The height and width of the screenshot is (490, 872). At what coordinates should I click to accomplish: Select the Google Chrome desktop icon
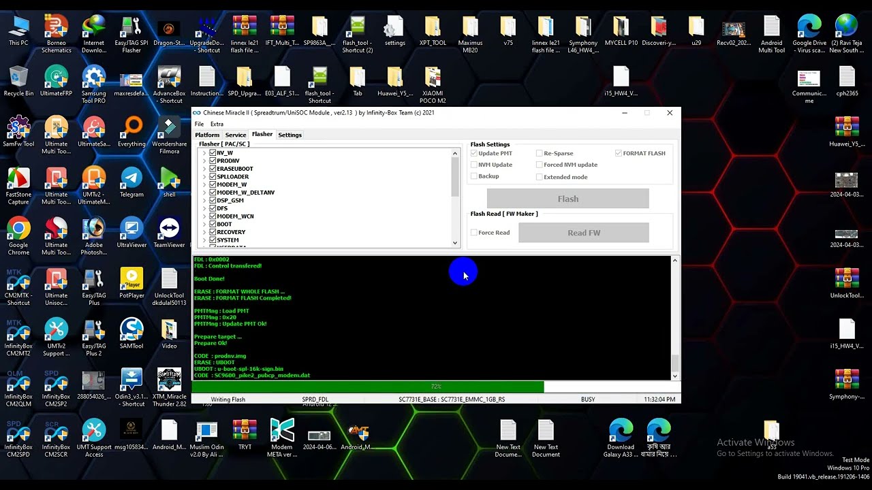coord(18,236)
